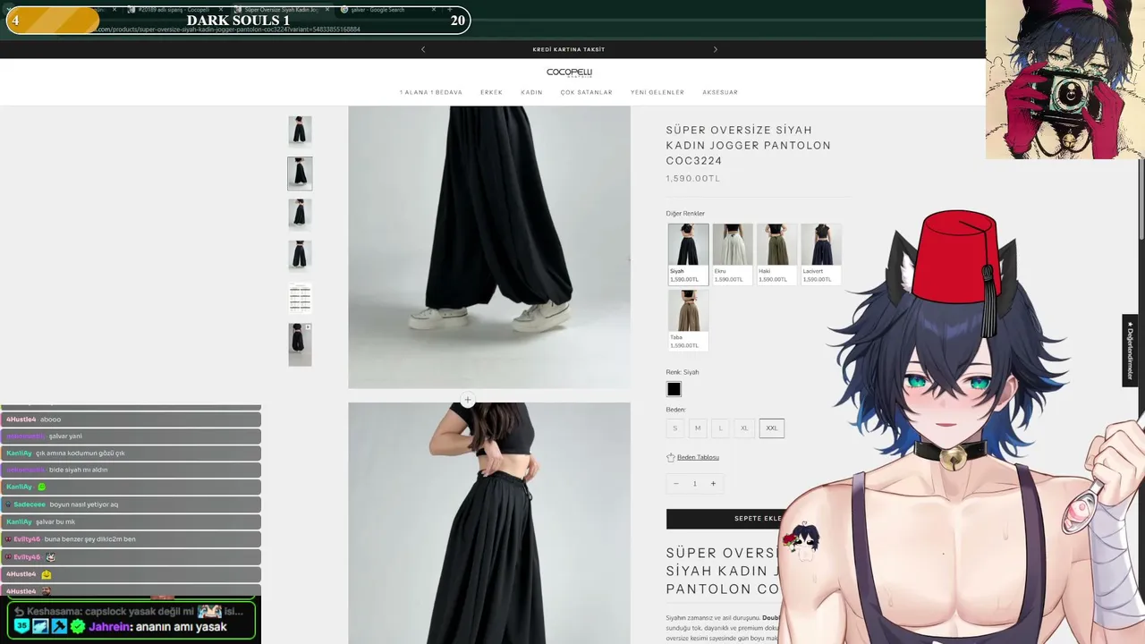1145x644 pixels.
Task: Switch to the Süper Oversize Siyah Kadın tab
Action: point(282,10)
